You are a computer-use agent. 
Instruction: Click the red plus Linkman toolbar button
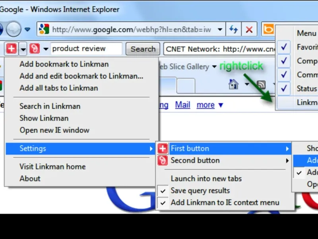coord(12,49)
